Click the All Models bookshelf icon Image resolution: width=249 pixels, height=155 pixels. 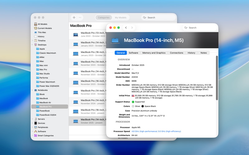35,24
